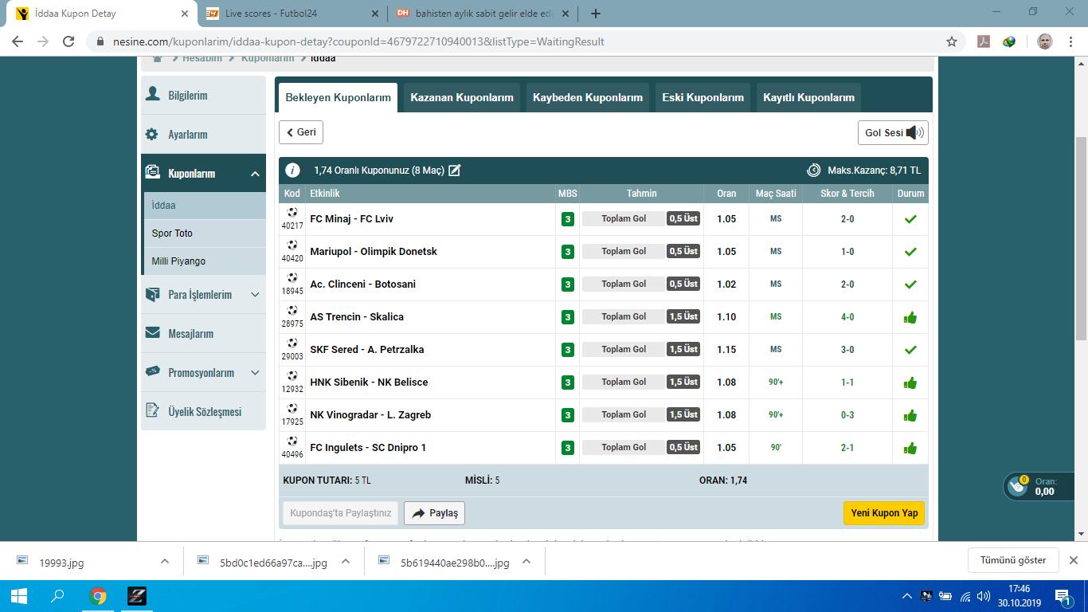This screenshot has height=612, width=1088.
Task: Click the Ayarlarım gear icon
Action: pos(152,135)
